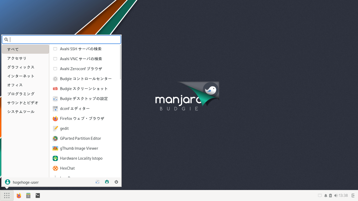Open the terminal from the panel
Viewport: 358px width, 201px height.
coord(38,196)
